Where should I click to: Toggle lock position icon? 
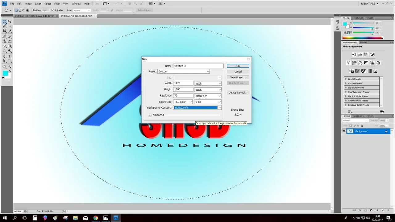[358, 126]
